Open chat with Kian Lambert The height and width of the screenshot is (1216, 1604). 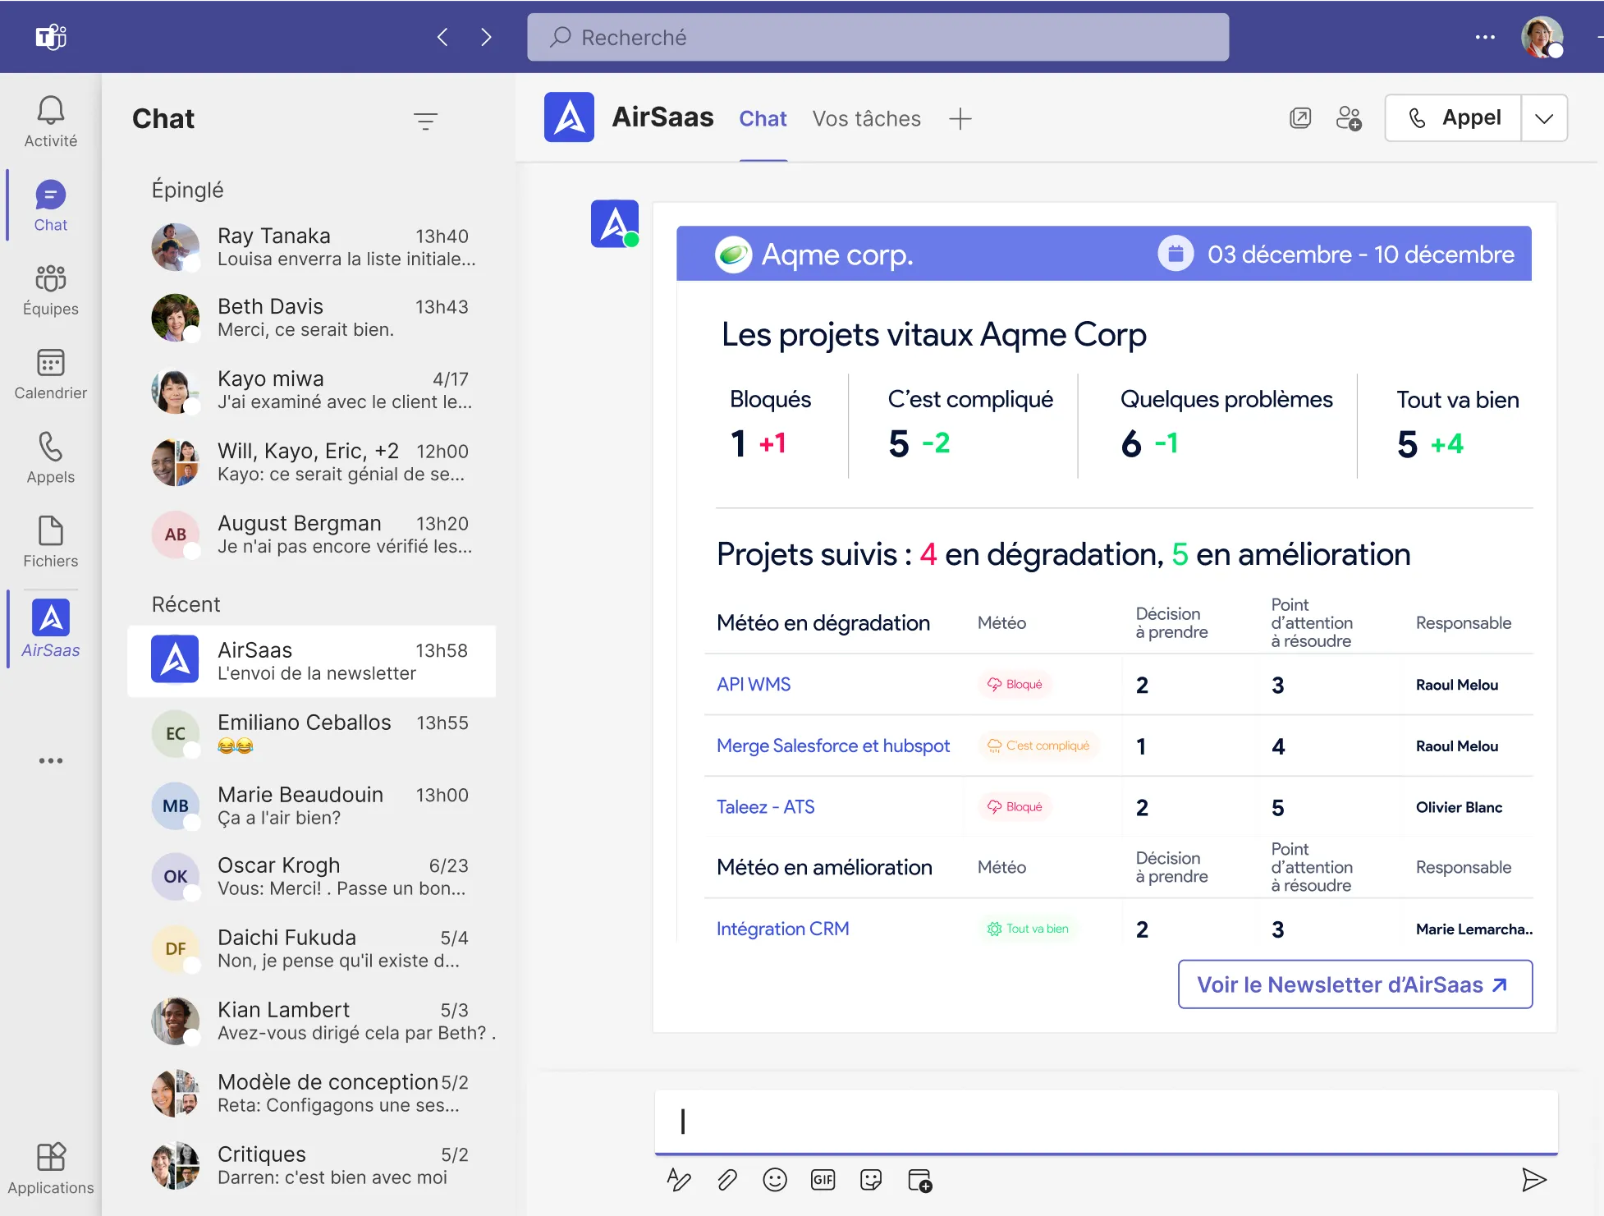(312, 1021)
